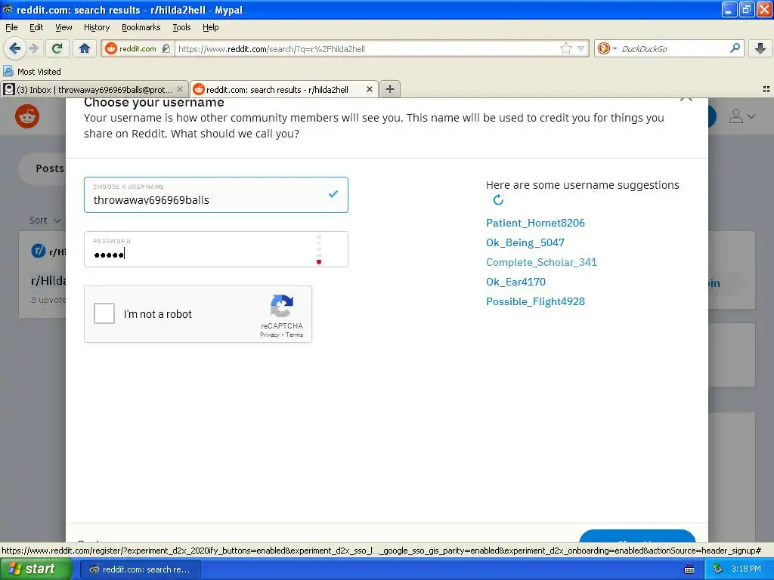The height and width of the screenshot is (580, 774).
Task: Pick the Complete_Scholar_341 suggestion
Action: pyautogui.click(x=541, y=262)
